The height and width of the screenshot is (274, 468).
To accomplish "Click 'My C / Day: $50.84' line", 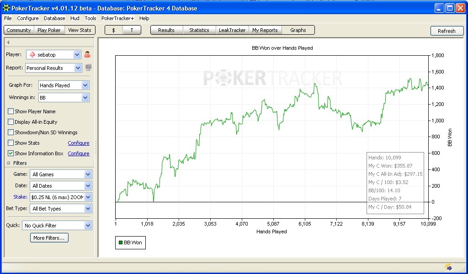I will coord(390,207).
